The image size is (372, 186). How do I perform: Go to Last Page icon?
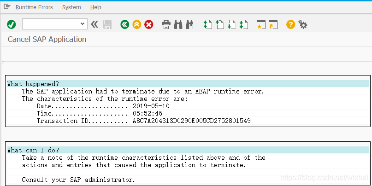(244, 25)
